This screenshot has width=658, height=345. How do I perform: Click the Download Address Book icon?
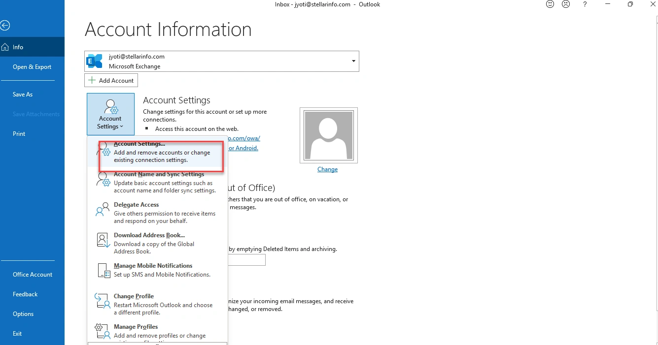click(102, 240)
